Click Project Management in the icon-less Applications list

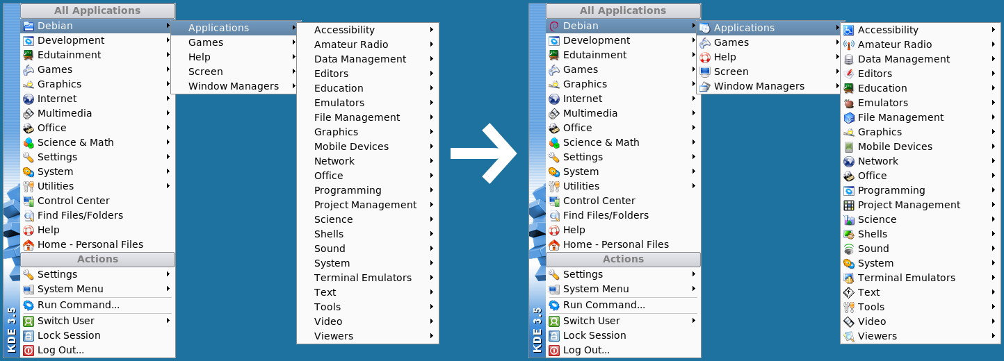pyautogui.click(x=368, y=205)
